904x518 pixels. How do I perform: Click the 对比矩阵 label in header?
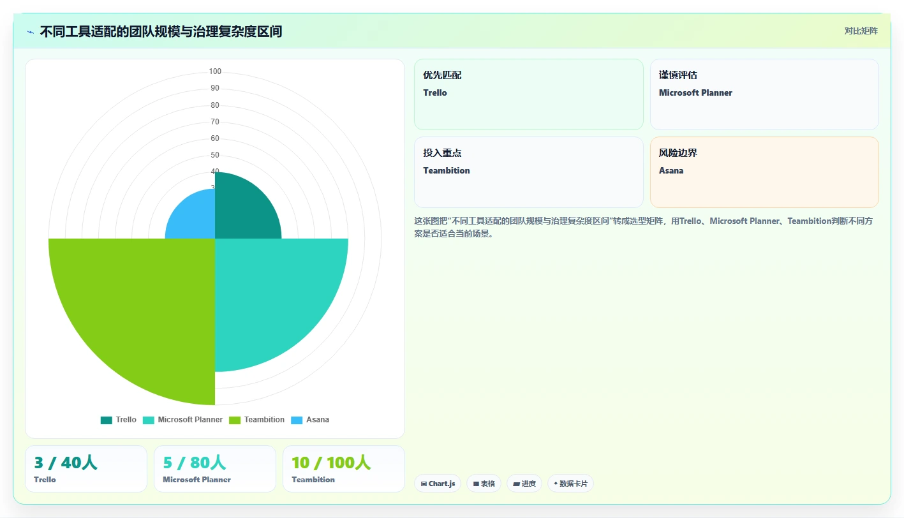tap(861, 31)
